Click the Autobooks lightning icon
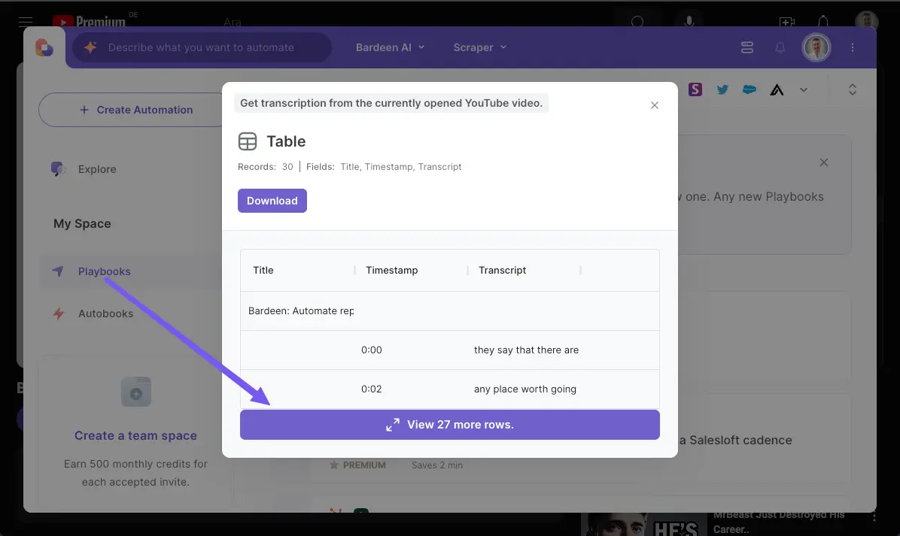Image resolution: width=900 pixels, height=536 pixels. (59, 313)
